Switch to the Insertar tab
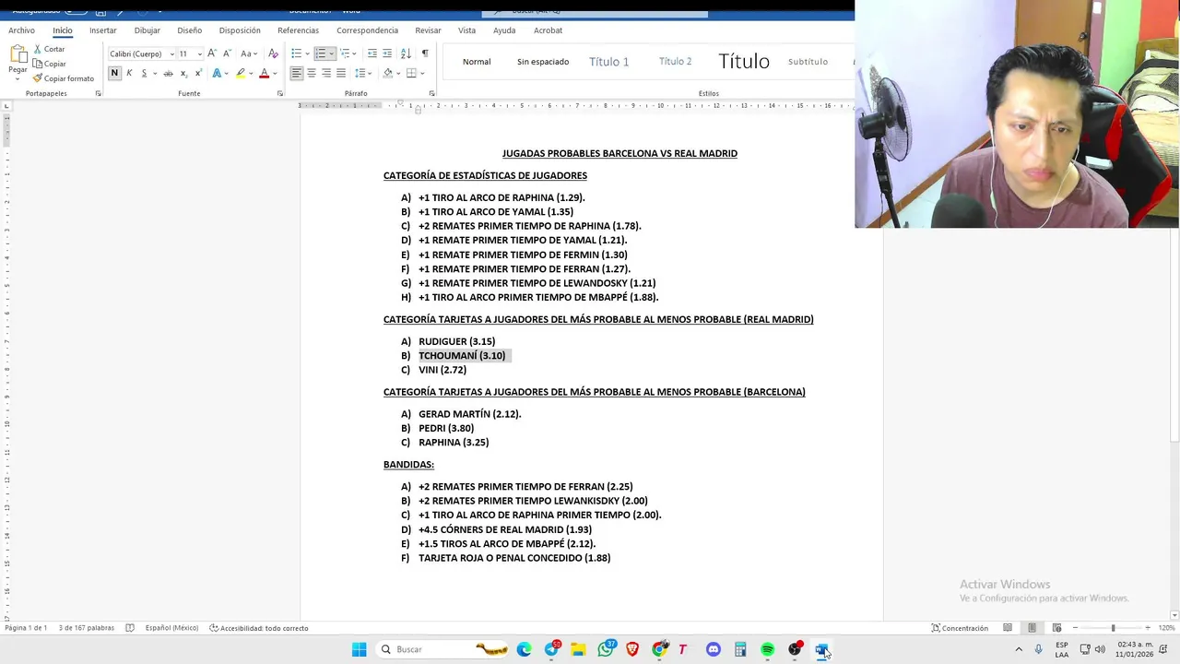 tap(103, 30)
